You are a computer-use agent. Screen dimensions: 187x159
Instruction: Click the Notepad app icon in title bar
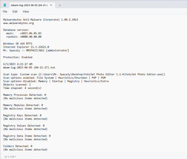point(5,5)
